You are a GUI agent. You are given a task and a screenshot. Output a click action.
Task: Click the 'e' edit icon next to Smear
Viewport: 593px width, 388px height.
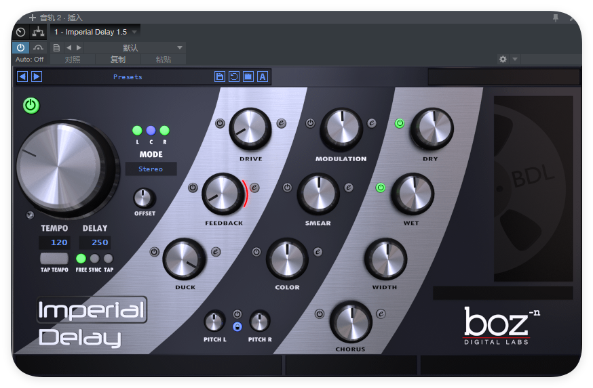click(349, 188)
